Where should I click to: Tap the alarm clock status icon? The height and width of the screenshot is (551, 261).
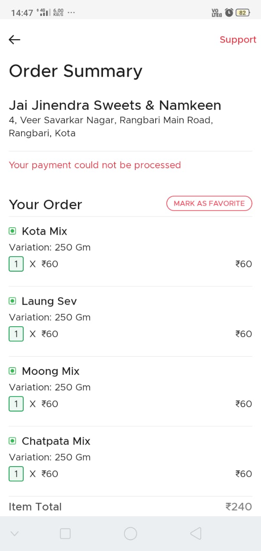coord(229,12)
